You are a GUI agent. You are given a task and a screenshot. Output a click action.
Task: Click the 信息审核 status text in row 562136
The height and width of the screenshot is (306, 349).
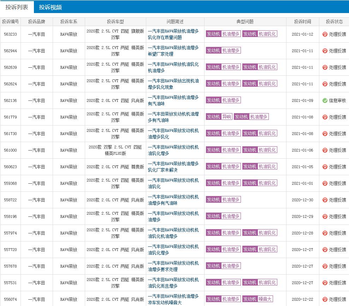(337, 100)
